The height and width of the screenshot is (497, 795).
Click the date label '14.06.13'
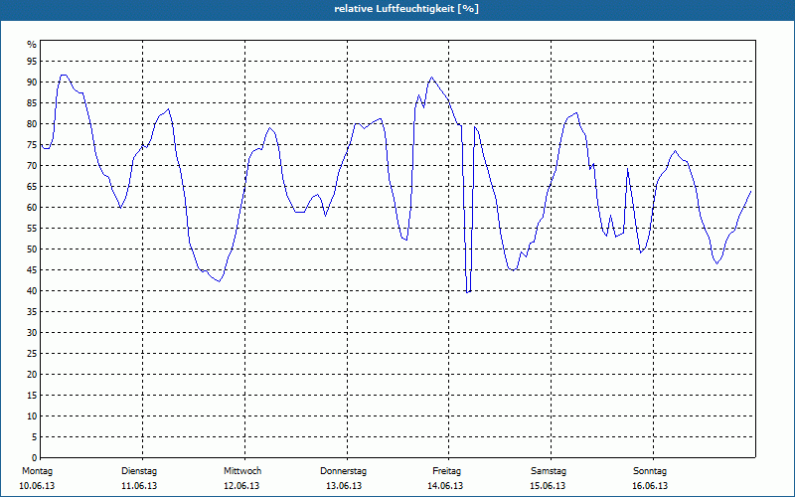click(x=445, y=486)
